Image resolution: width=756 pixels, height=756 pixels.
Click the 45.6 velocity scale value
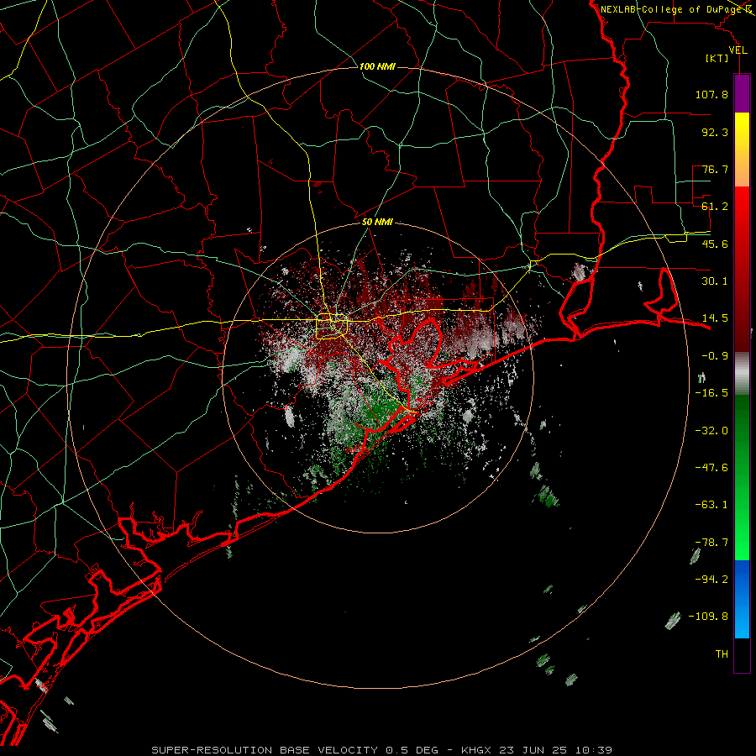715,244
